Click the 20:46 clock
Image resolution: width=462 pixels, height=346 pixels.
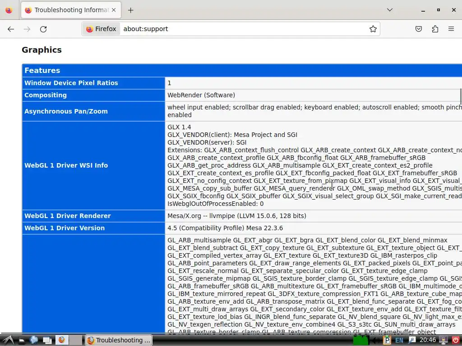coord(428,340)
